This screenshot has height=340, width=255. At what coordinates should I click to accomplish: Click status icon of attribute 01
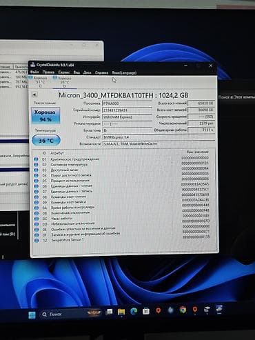pos(36,159)
